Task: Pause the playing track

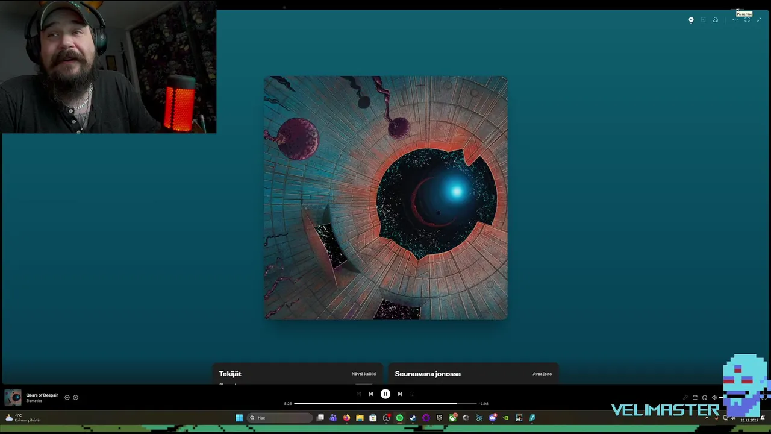Action: point(385,394)
